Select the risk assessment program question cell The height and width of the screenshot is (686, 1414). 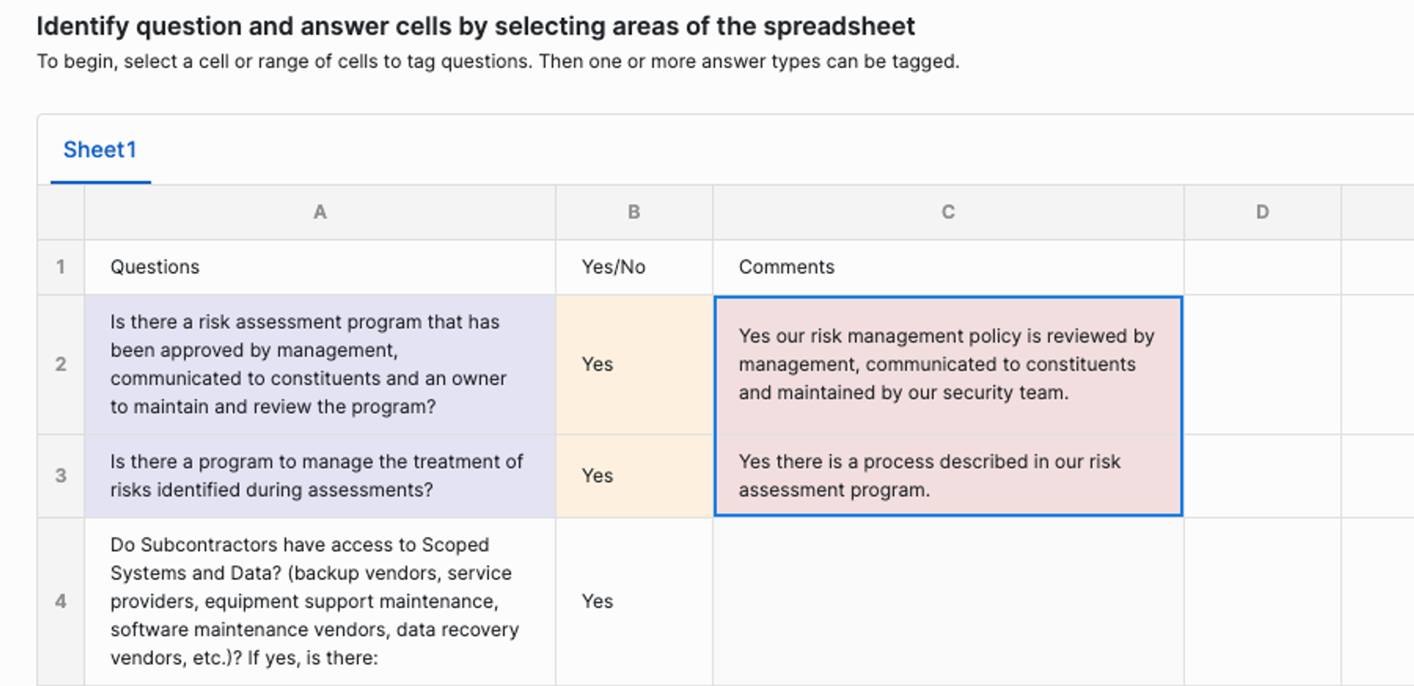pos(320,365)
